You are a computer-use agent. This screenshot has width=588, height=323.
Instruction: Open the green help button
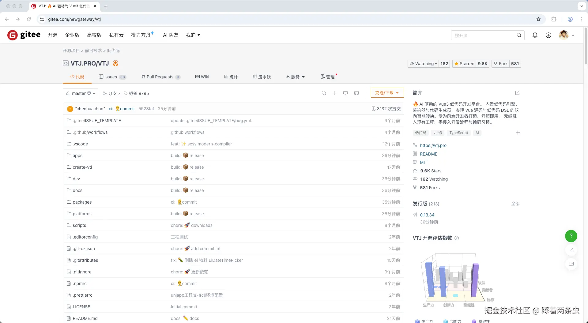571,236
